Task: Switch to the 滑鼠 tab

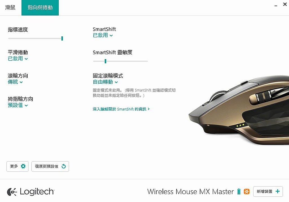Action: click(x=10, y=8)
